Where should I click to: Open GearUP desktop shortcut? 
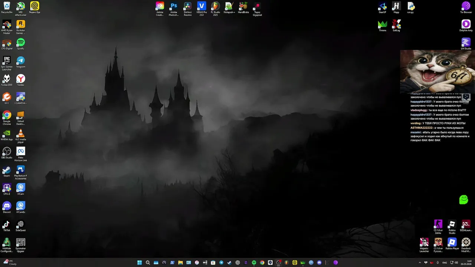(383, 8)
